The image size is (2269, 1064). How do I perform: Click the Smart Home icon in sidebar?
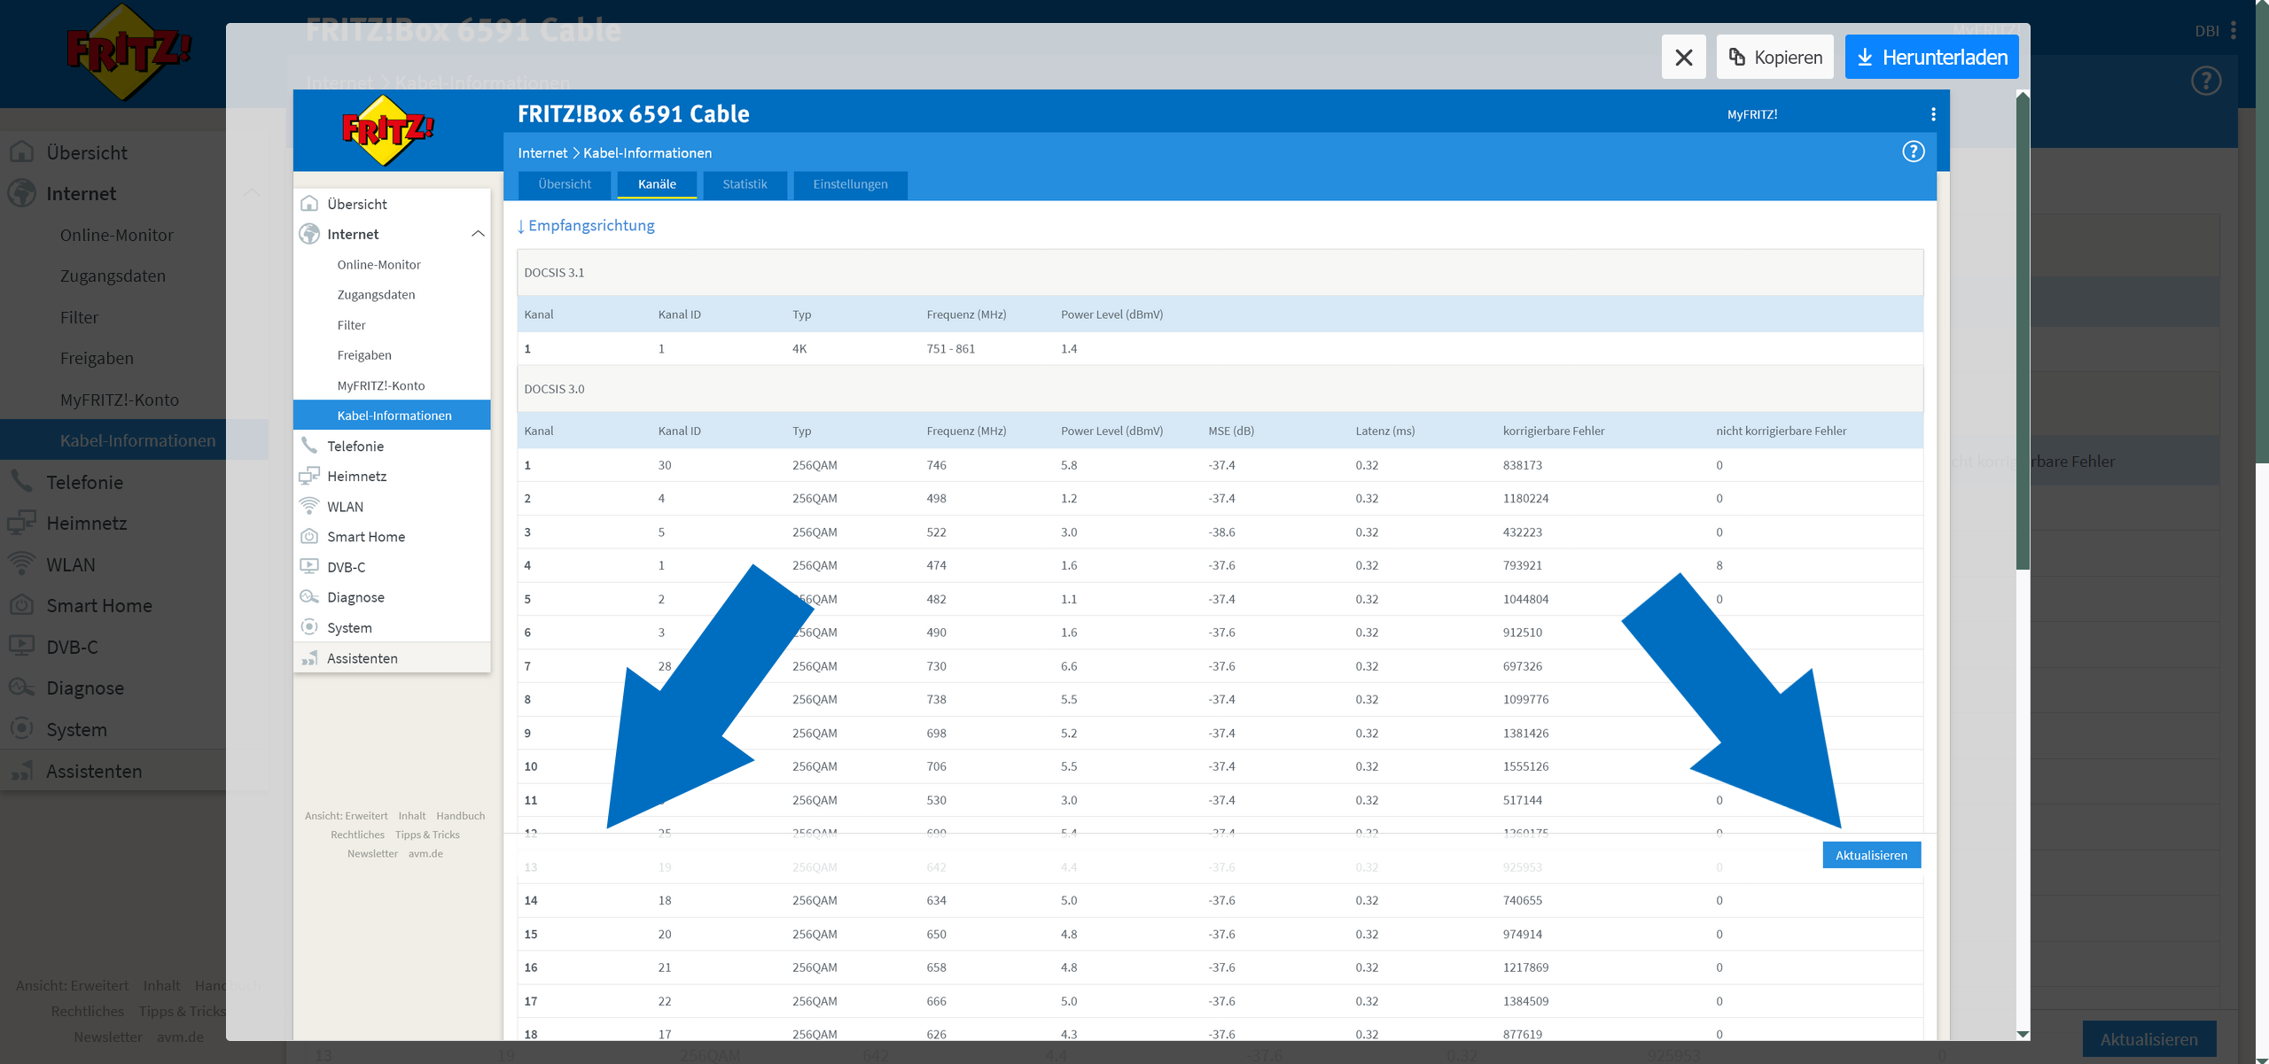[309, 536]
